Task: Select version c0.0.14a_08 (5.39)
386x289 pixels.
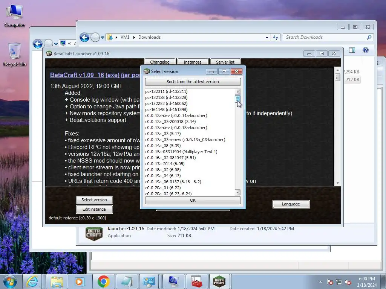Action: coord(190,146)
